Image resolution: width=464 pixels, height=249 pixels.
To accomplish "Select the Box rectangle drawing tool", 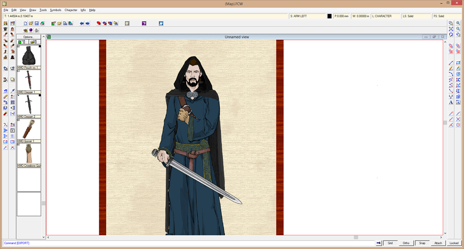I will (x=458, y=63).
